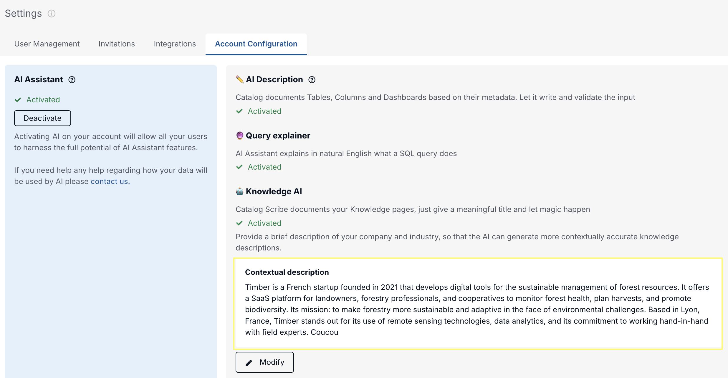Click the help icon beside AI Assistant

coord(72,80)
